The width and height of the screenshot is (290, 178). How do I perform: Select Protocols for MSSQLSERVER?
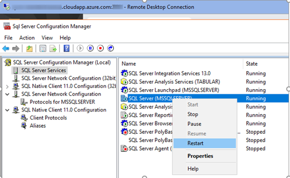[62, 102]
